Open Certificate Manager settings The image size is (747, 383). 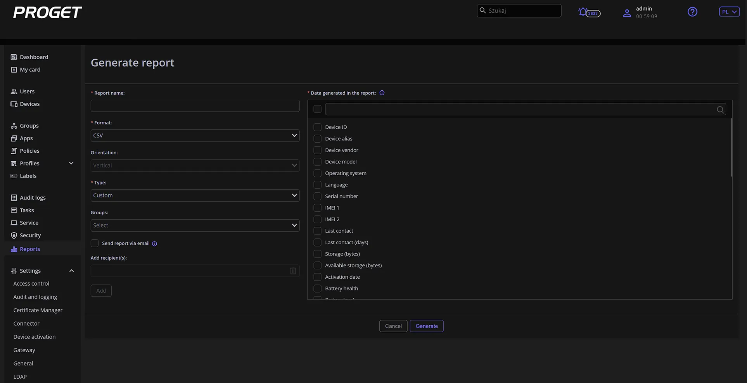[38, 310]
